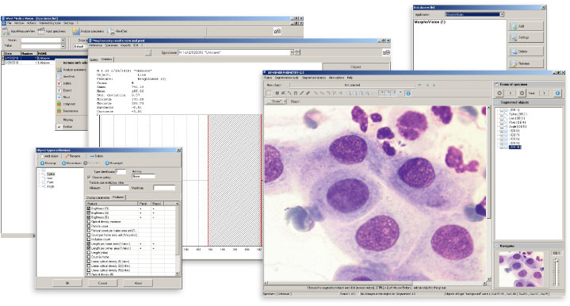Click the Delete button in database list

pyautogui.click(x=526, y=52)
